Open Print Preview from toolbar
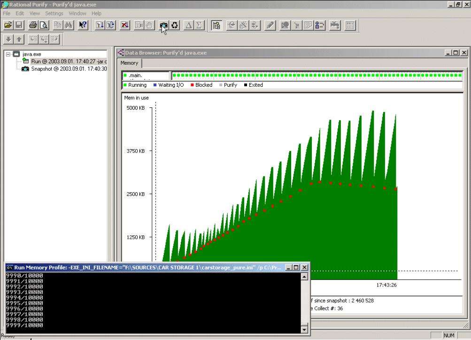 pos(44,25)
